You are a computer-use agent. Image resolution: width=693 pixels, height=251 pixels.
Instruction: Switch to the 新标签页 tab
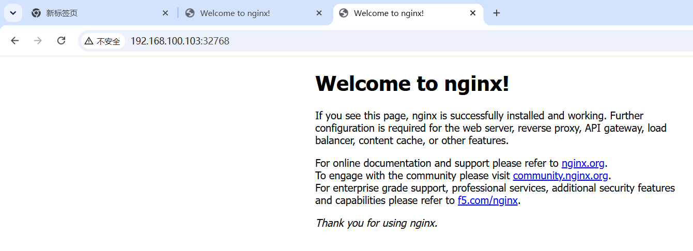(x=101, y=13)
